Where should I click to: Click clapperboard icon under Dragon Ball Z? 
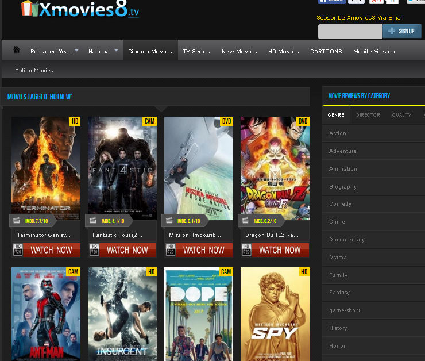(246, 221)
